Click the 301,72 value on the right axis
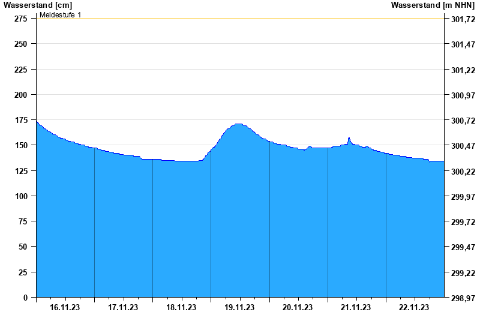 point(462,20)
